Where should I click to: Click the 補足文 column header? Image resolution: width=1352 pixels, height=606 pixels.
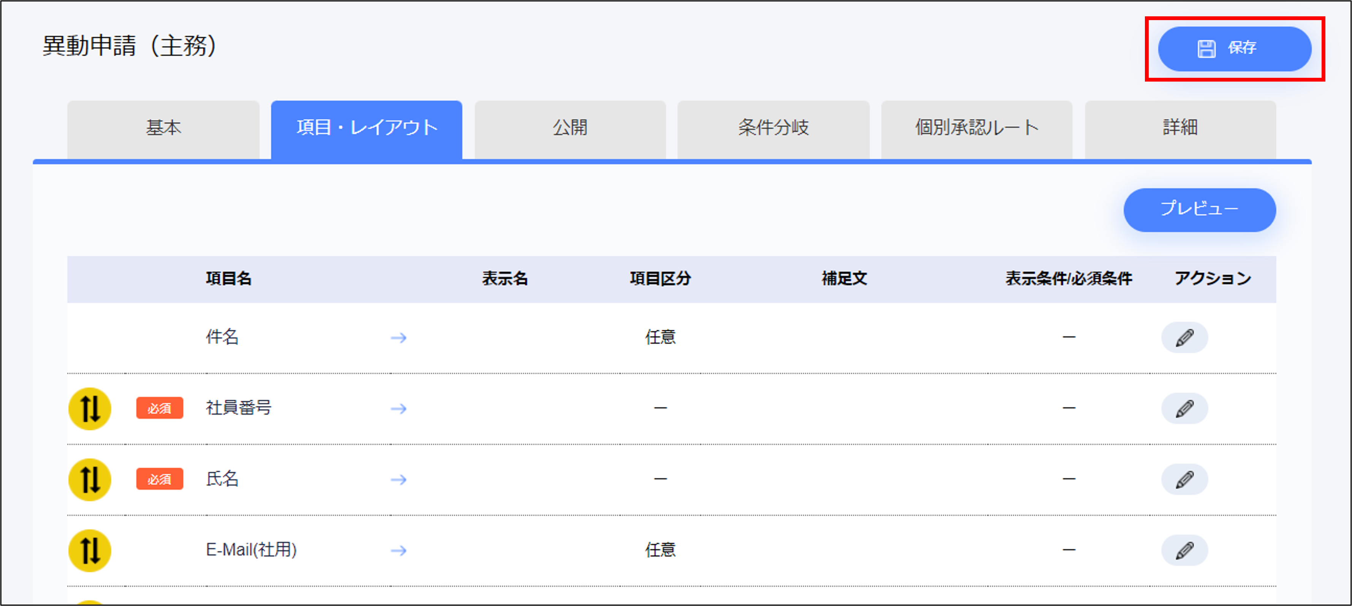click(844, 279)
